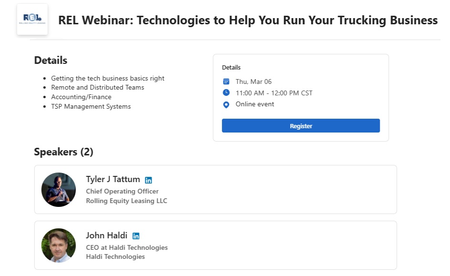Screen dimensions: 450x276
Task: Open John Haldi's LinkedIn icon
Action: (136, 236)
